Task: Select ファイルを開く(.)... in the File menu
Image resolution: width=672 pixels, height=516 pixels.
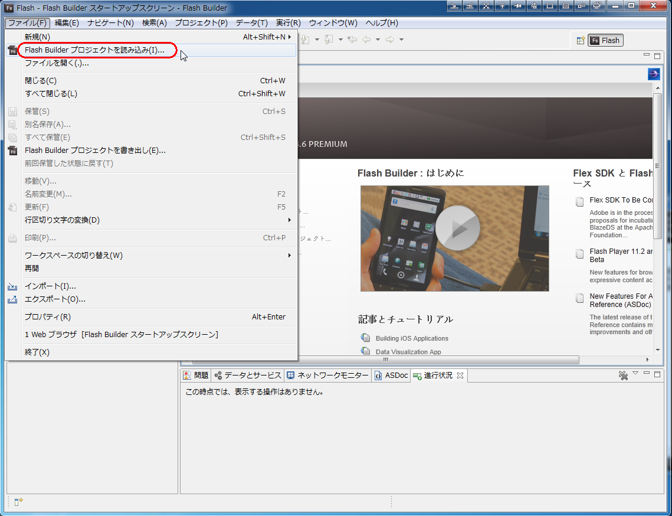Action: (x=151, y=64)
